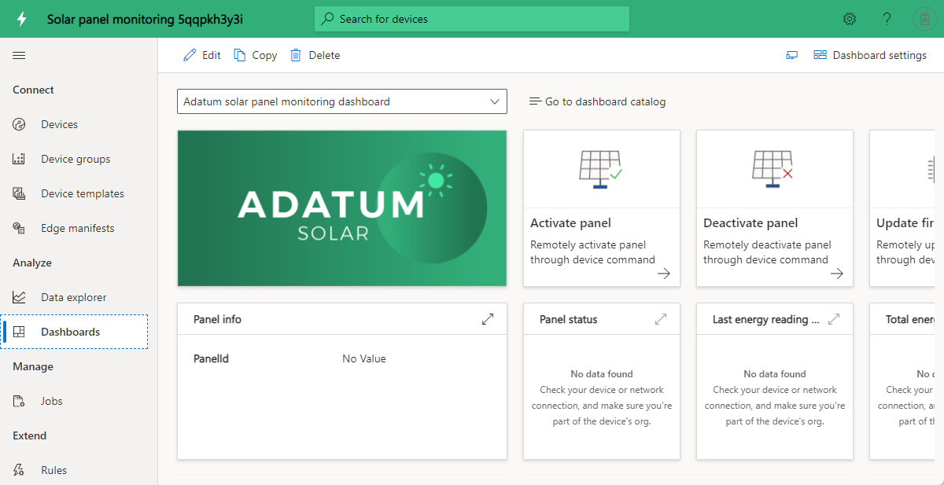This screenshot has height=485, width=944.
Task: Click the Panel status tile heading
Action: (568, 319)
